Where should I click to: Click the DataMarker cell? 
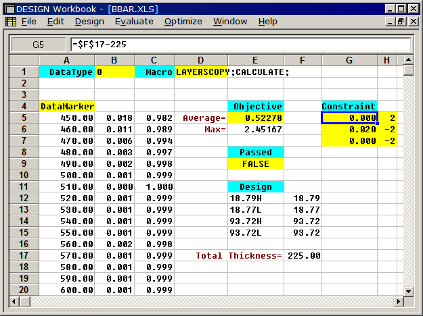66,106
